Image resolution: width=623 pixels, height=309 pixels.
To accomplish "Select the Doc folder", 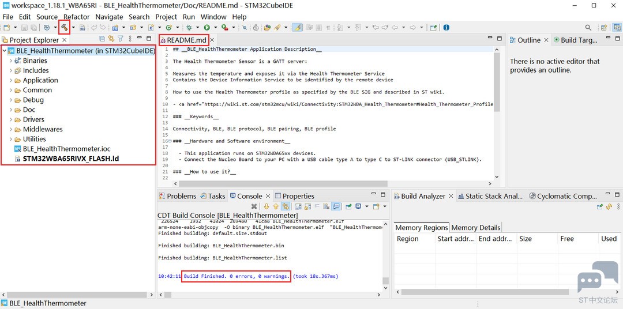I will point(25,110).
